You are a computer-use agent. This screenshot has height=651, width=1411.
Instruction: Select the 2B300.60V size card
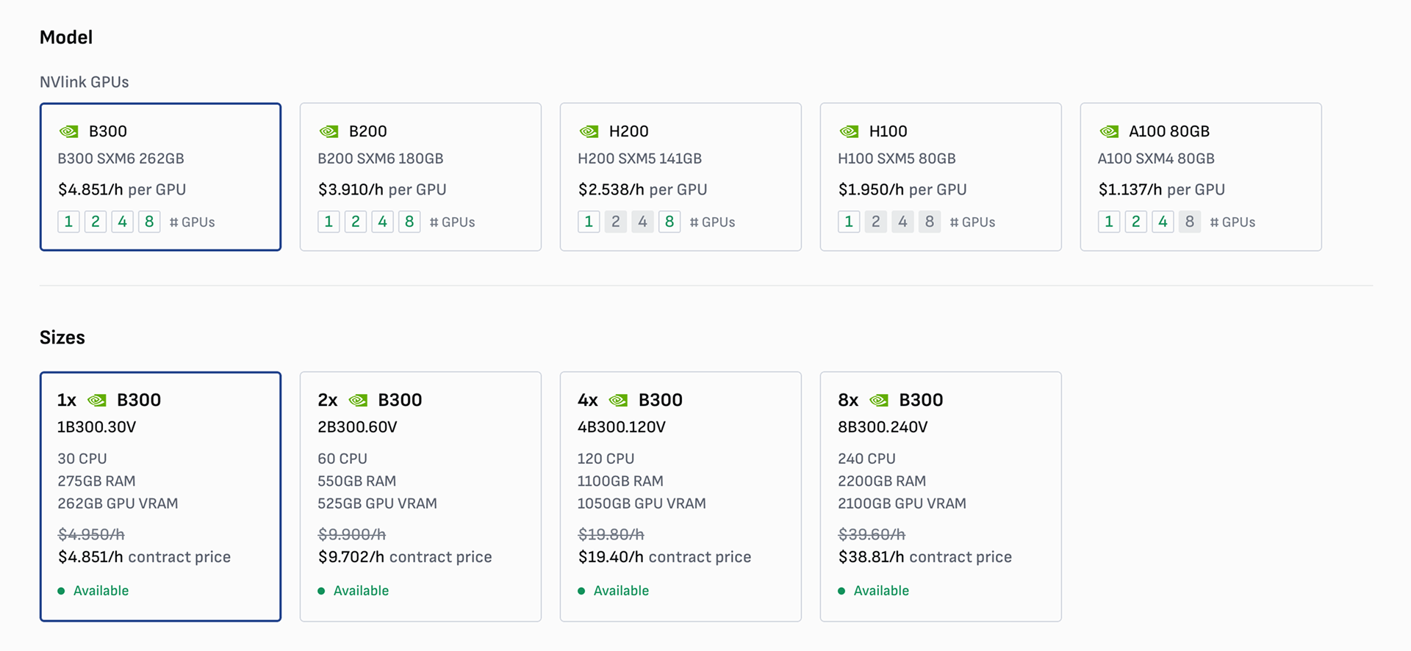pos(420,496)
